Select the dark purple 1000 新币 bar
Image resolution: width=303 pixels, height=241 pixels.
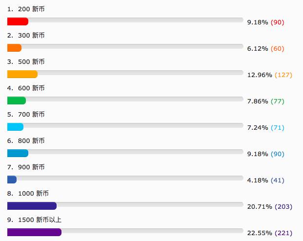tap(32, 206)
